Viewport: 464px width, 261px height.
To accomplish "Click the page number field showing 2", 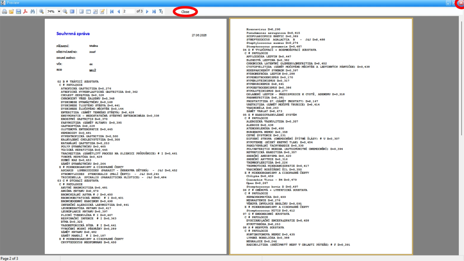I will pyautogui.click(x=129, y=11).
